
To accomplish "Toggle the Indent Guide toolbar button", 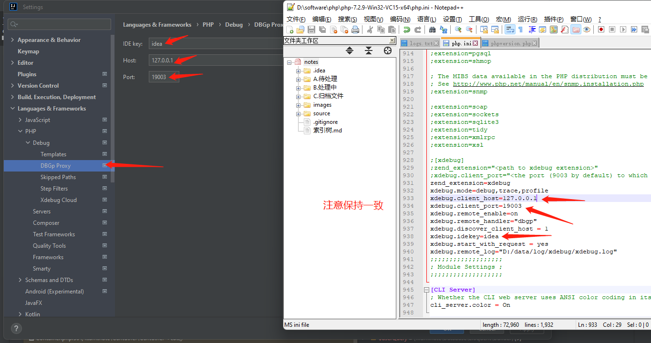I will point(532,30).
